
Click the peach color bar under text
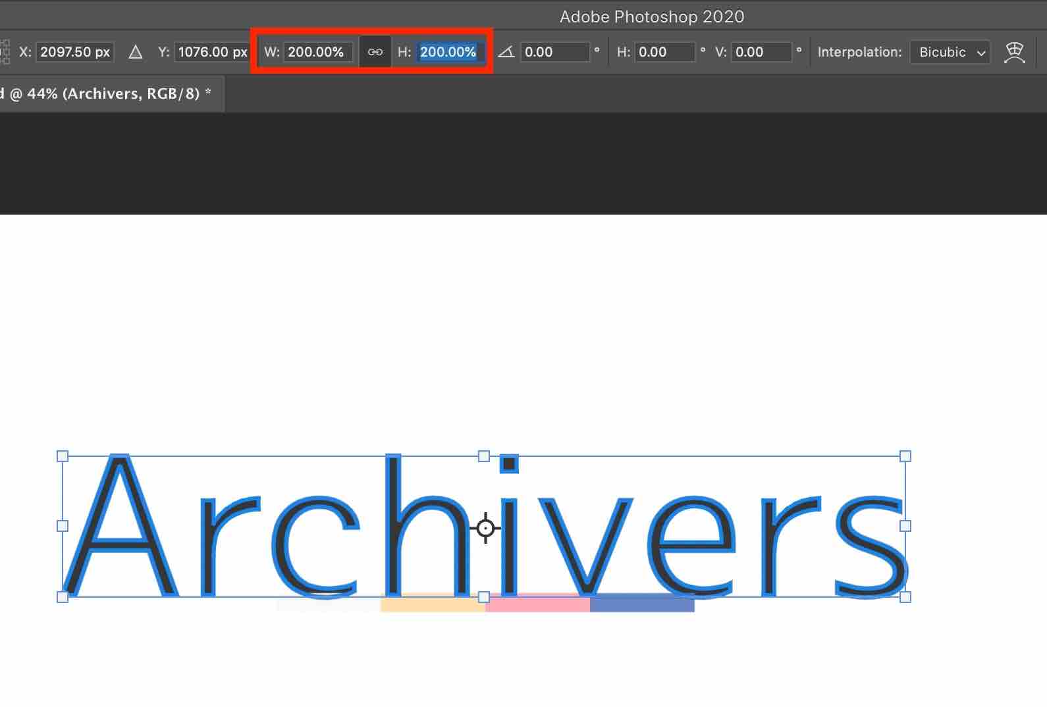point(433,603)
